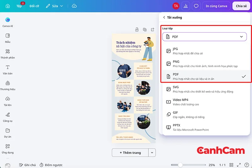The image size is (252, 168).
Task: Open the Thương hiệu brand panel
Action: click(8, 85)
